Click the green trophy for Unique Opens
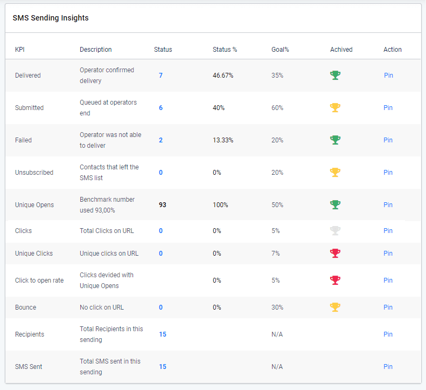The width and height of the screenshot is (426, 390). [335, 205]
